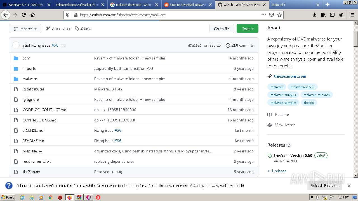This screenshot has height=201, width=358.
Task: Open the malware folder
Action: [x=30, y=79]
